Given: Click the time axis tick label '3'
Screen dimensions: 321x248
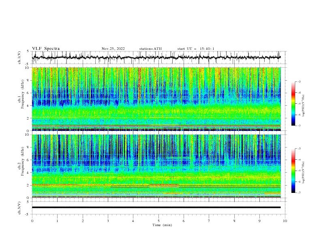Looking at the screenshot, I should click(x=108, y=221).
